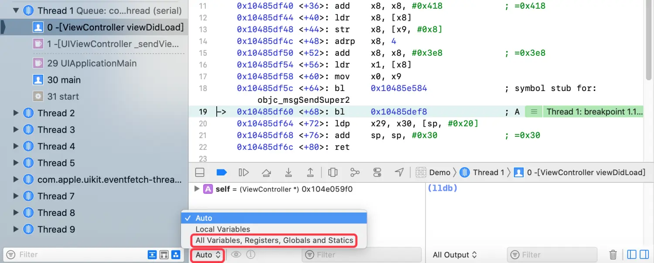
Task: Toggle show only crashed threads filter
Action: pyautogui.click(x=164, y=255)
